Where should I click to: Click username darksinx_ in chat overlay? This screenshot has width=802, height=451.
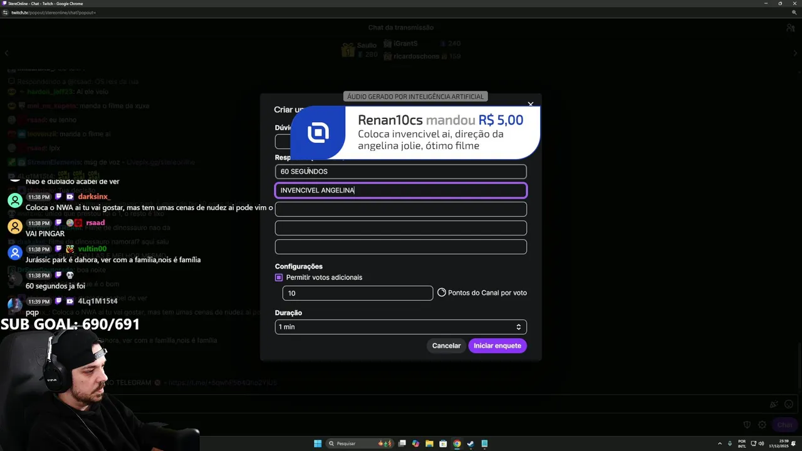pyautogui.click(x=94, y=197)
